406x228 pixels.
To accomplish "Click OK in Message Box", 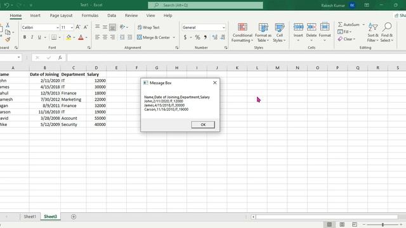I will 203,125.
